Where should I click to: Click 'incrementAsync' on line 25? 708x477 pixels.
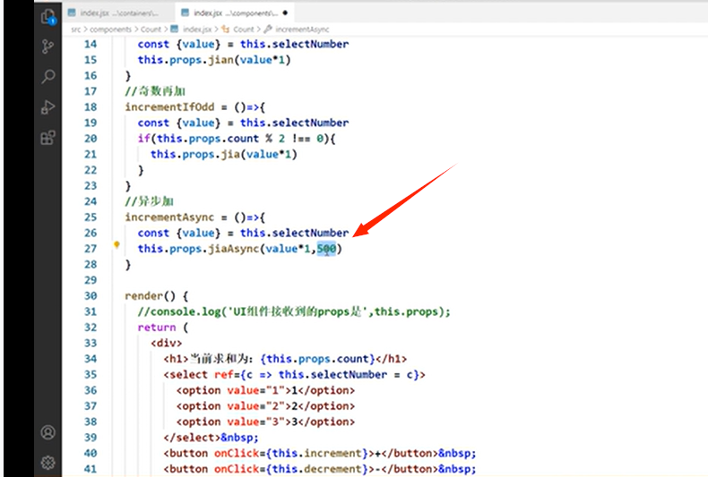coord(169,217)
